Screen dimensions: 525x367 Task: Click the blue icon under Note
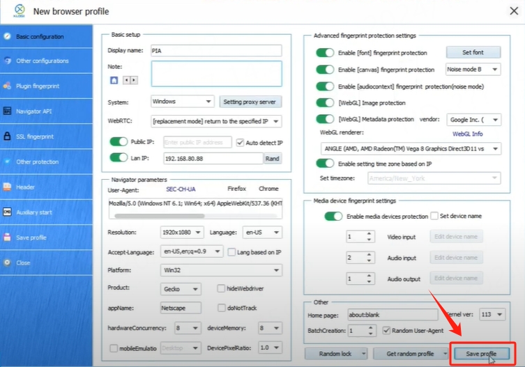click(114, 80)
